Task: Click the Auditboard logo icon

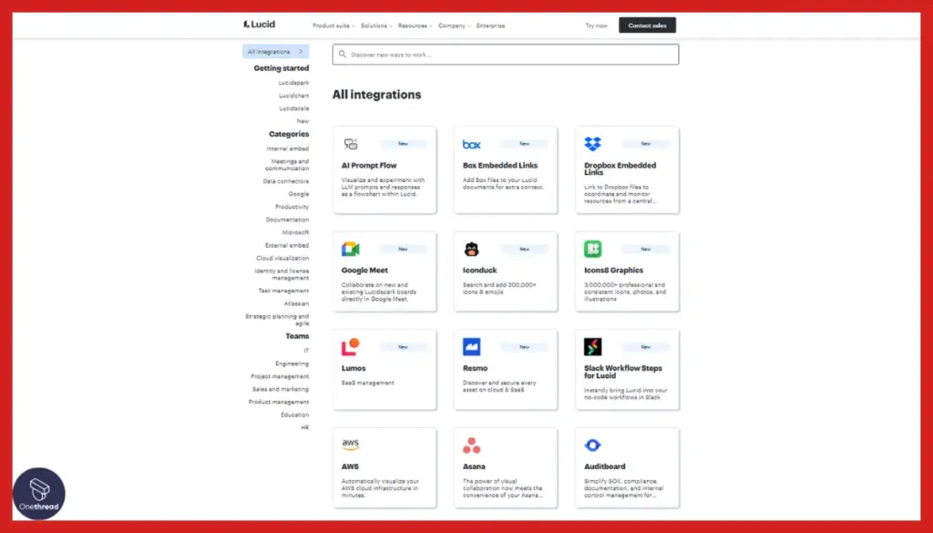Action: click(x=592, y=445)
